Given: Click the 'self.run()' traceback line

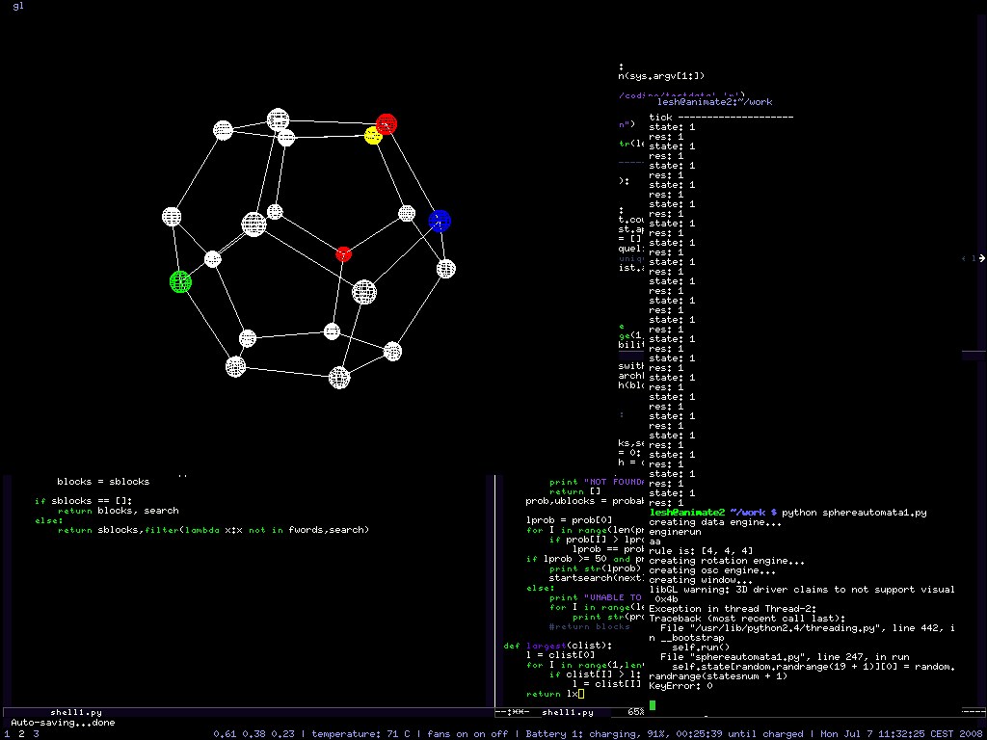Looking at the screenshot, I should (x=701, y=647).
